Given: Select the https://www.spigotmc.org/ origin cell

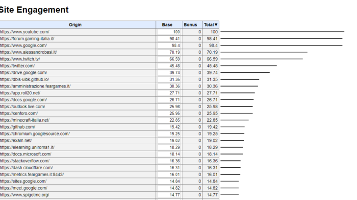Looking at the screenshot, I should [77, 195].
